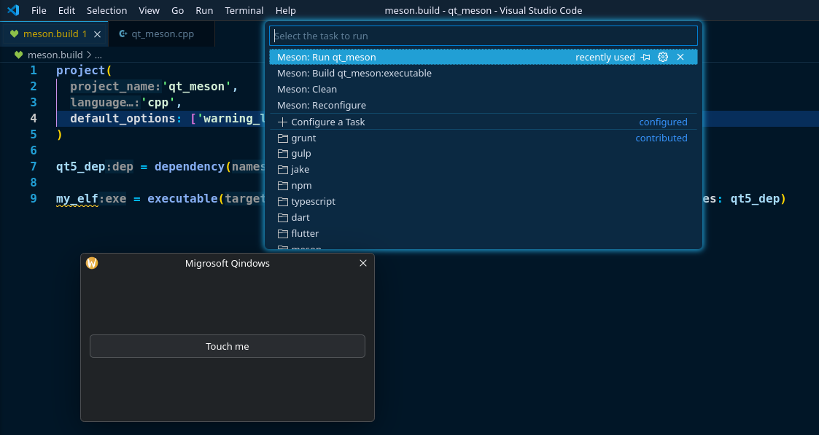This screenshot has height=435, width=819.
Task: Expand the jake task group
Action: click(483, 170)
